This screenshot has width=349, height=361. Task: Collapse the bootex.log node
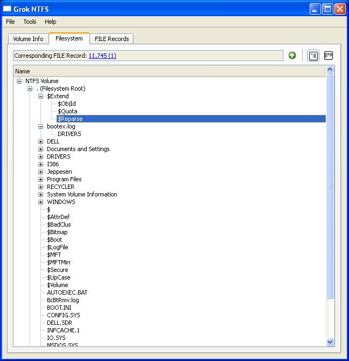tap(41, 126)
